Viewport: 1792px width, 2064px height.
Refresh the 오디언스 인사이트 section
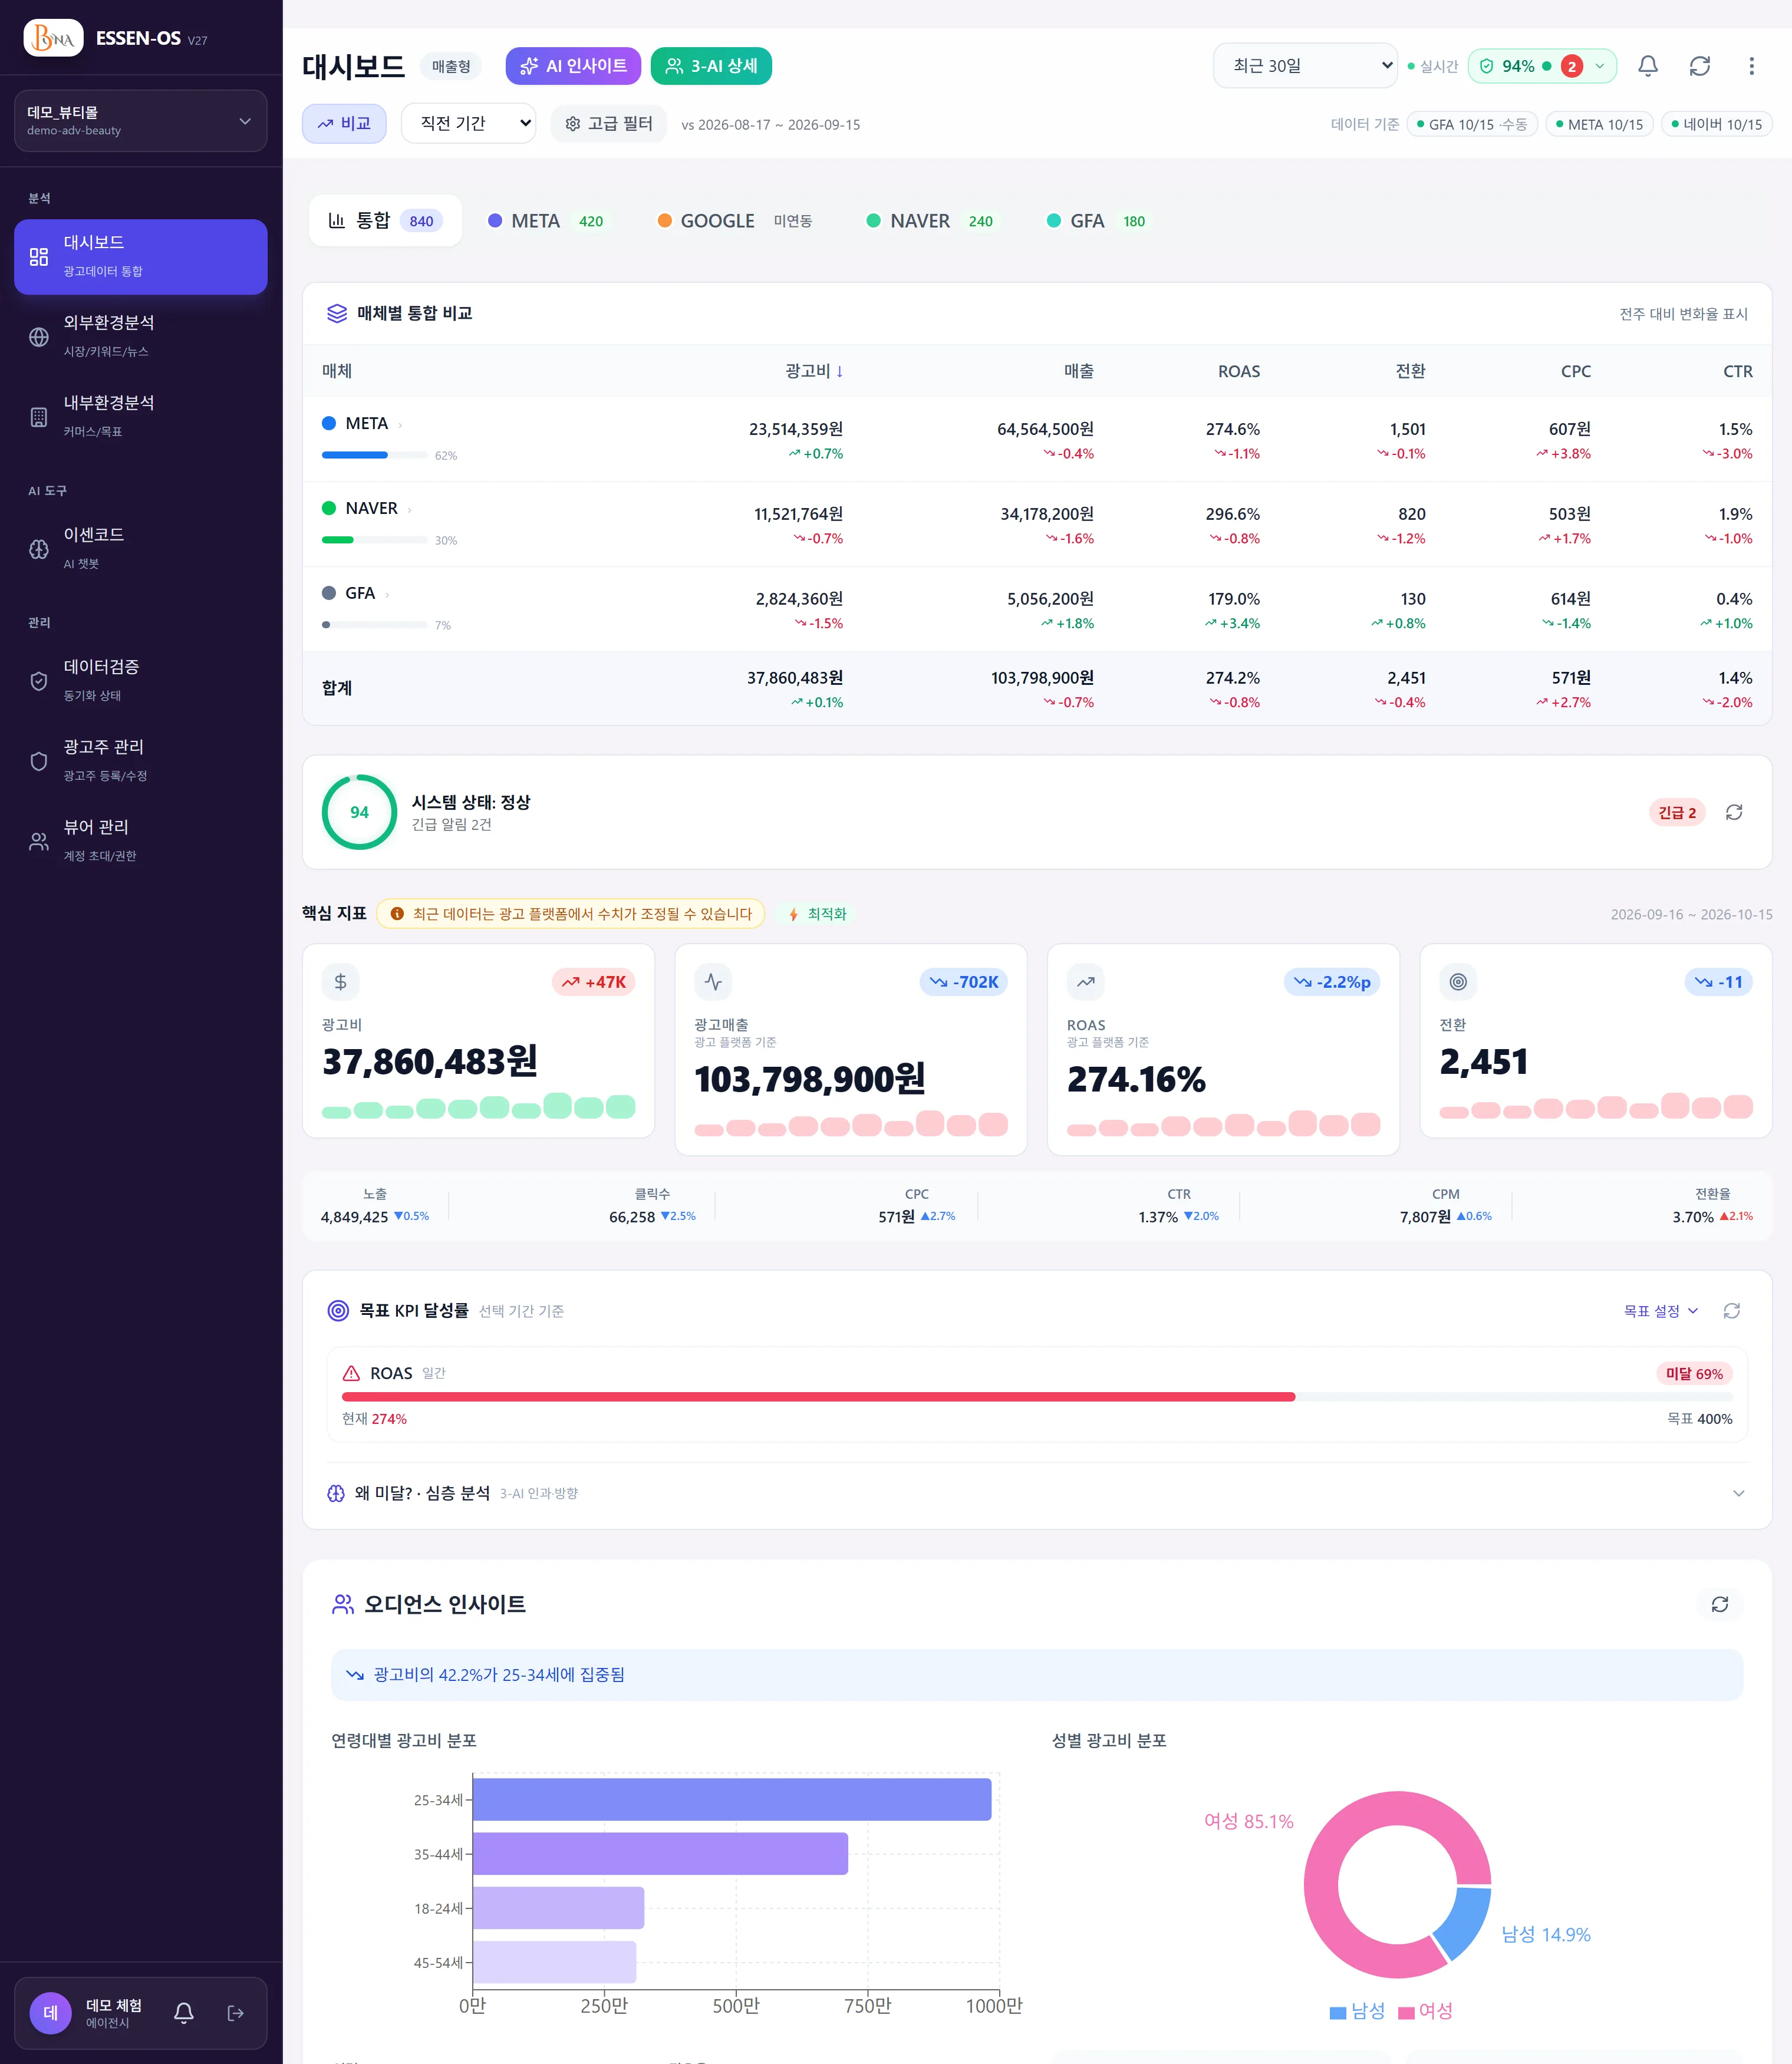point(1720,1604)
